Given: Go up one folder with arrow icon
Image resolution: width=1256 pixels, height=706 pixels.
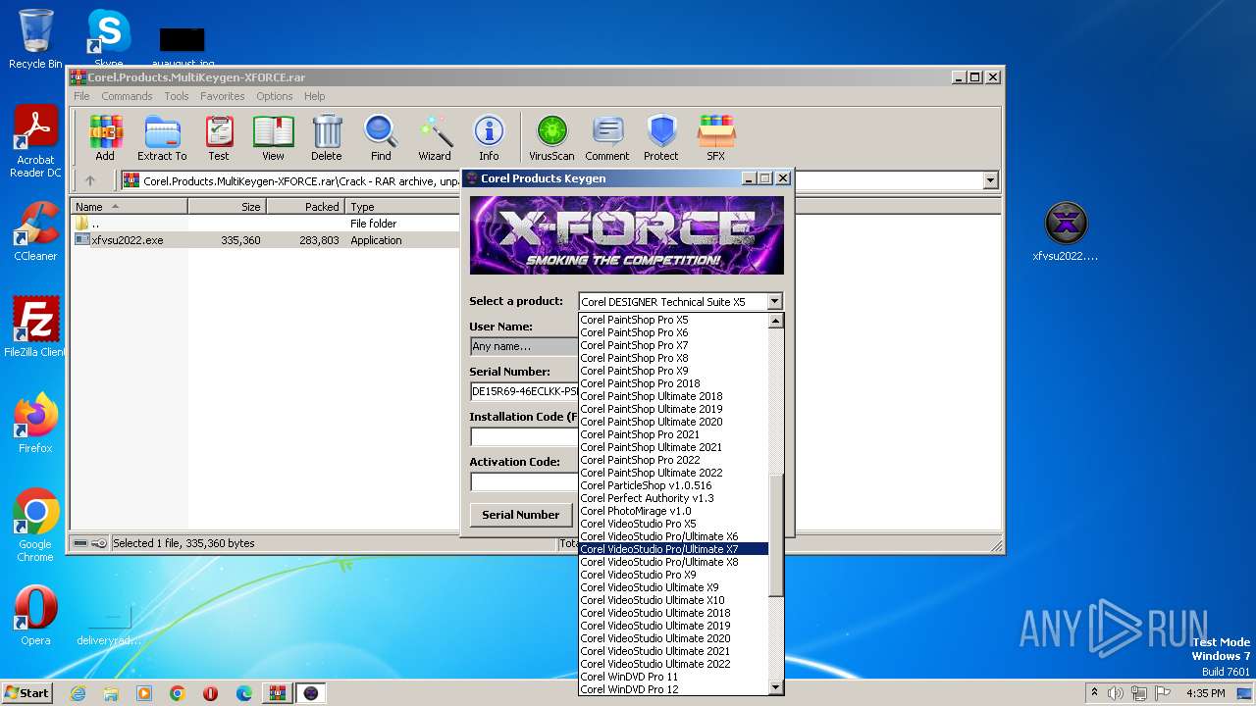Looking at the screenshot, I should pos(90,180).
